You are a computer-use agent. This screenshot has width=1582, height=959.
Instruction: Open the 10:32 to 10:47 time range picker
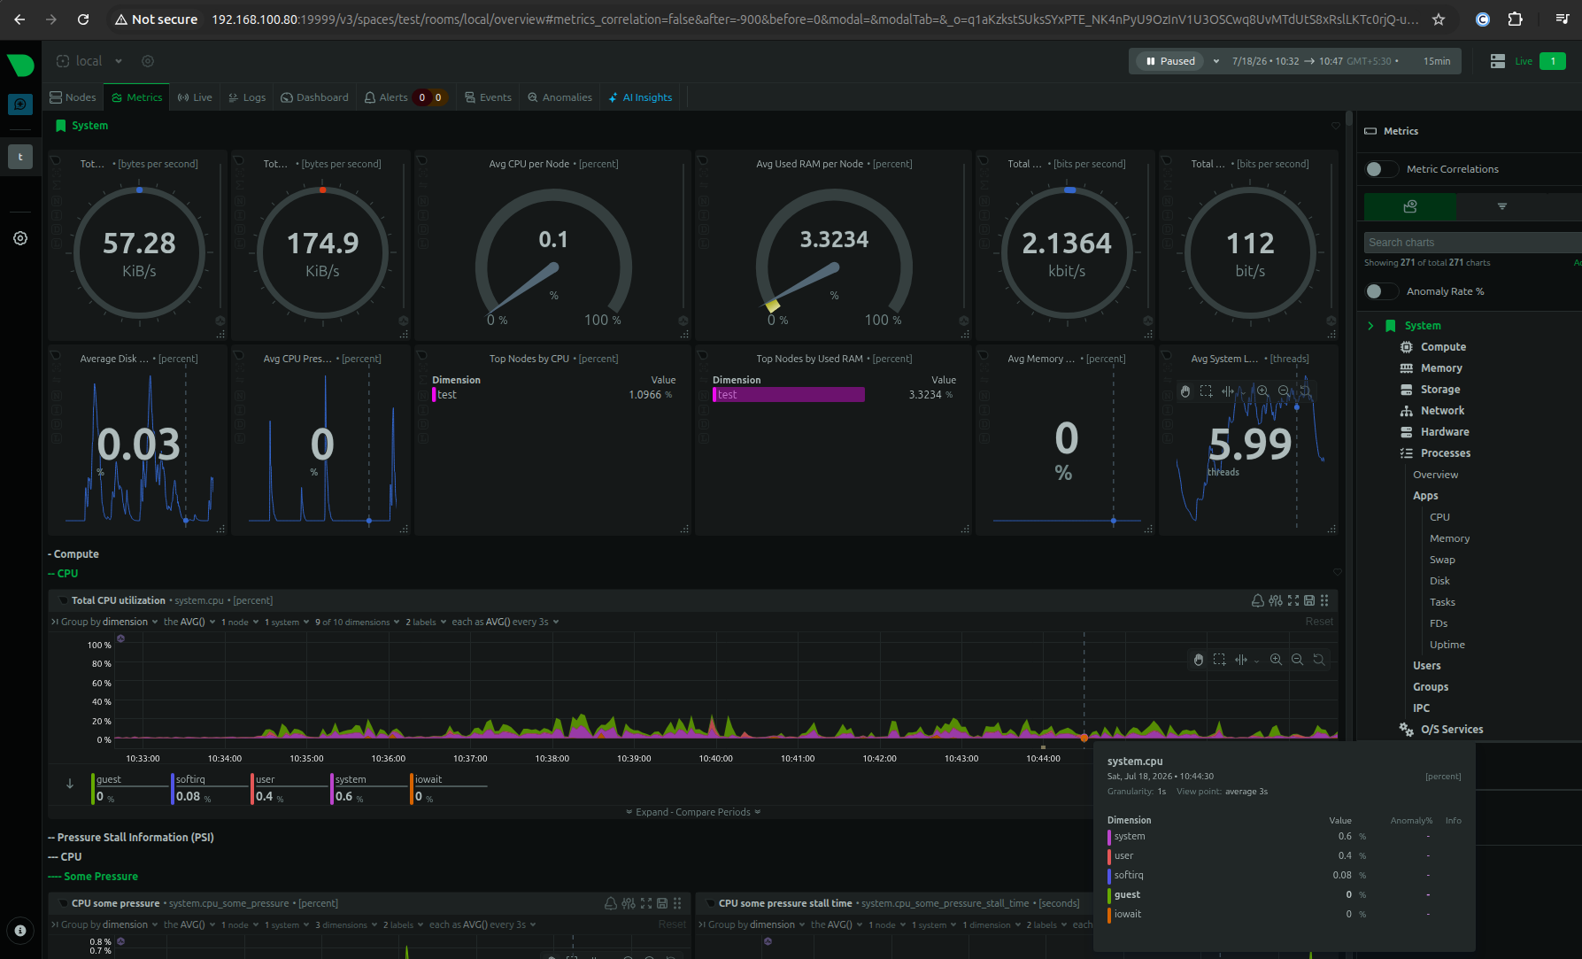click(x=1315, y=61)
